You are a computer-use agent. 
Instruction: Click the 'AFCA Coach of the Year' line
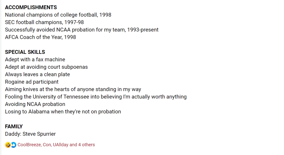click(x=41, y=37)
